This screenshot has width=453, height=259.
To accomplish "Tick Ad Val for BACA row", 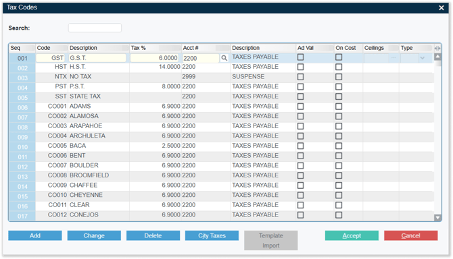I will 300,146.
